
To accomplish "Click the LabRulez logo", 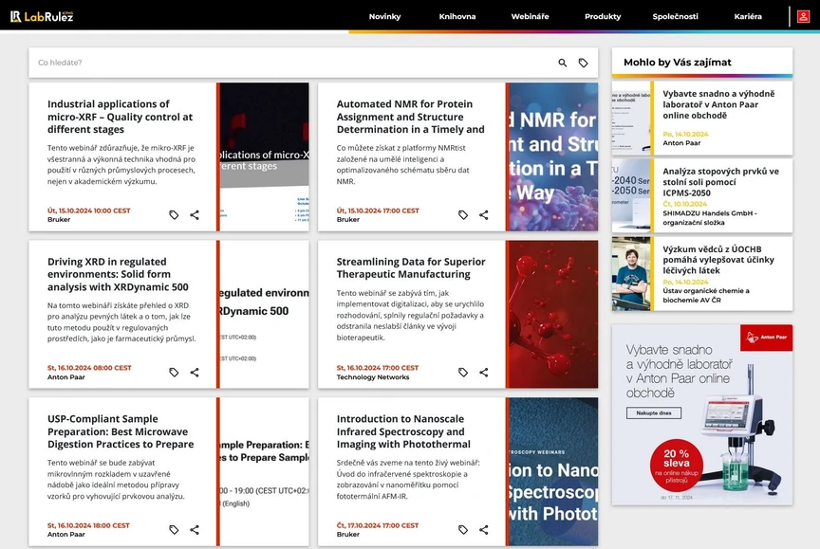I will [42, 17].
